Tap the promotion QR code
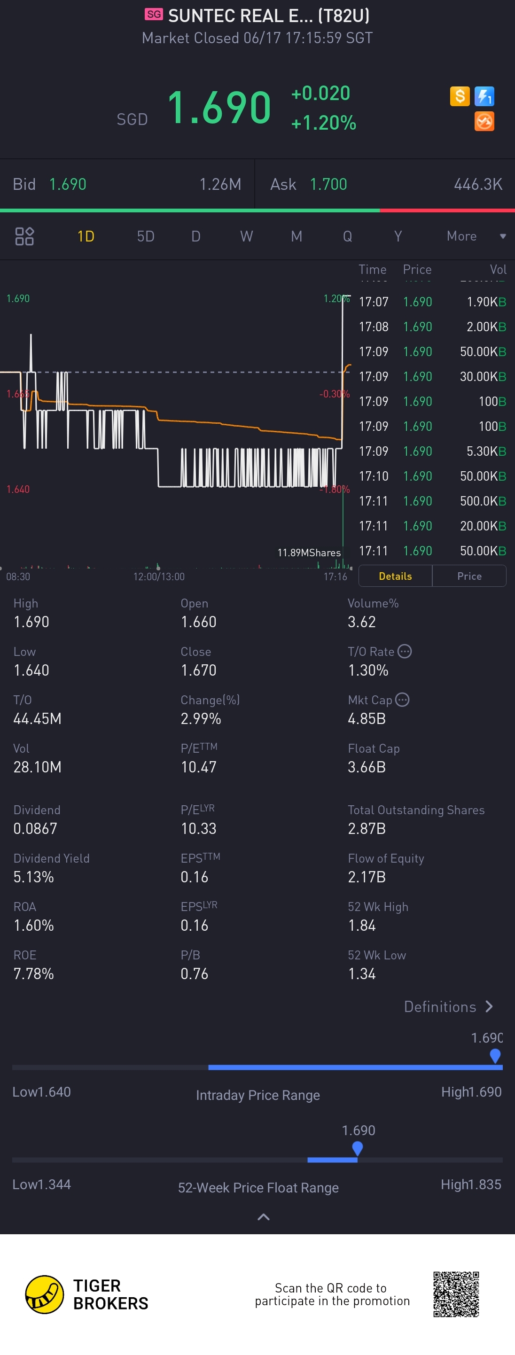 coord(456,1294)
